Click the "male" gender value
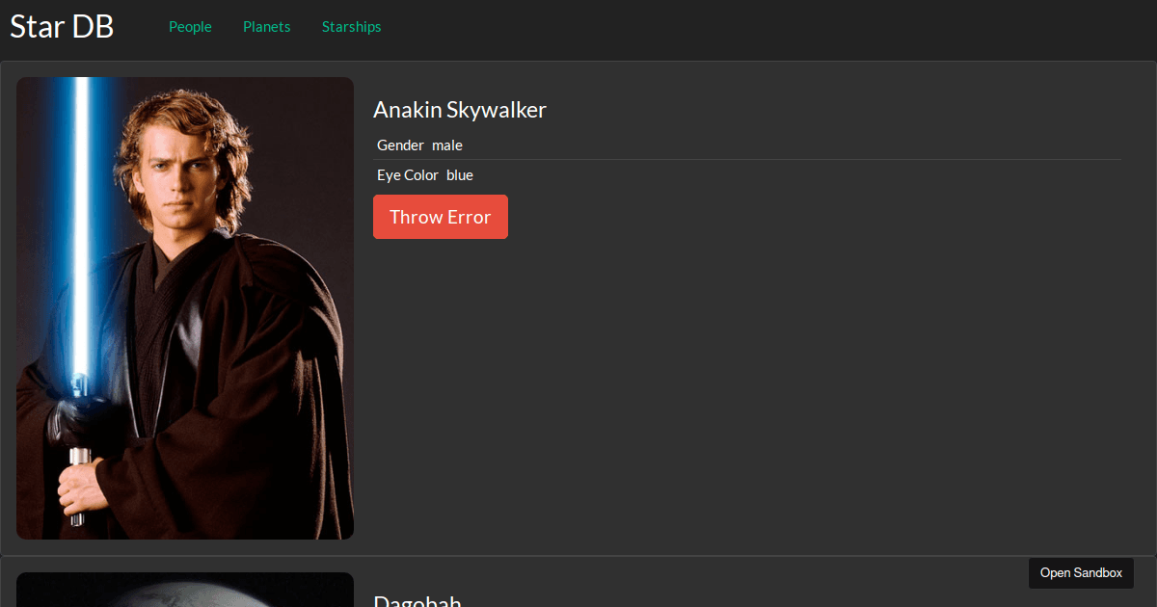1157x607 pixels. 447,145
